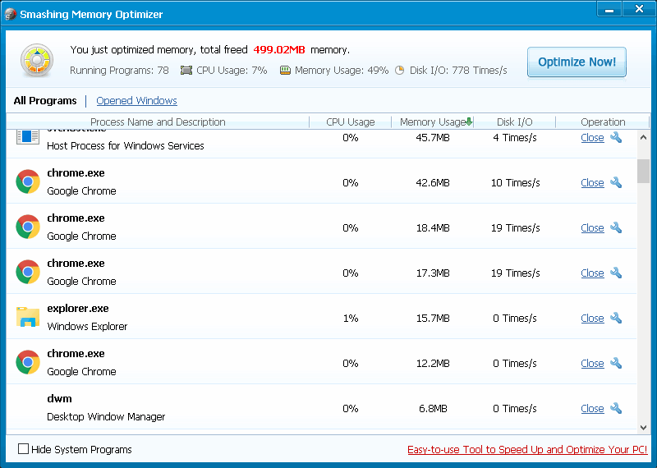Click the Running Programs: 78 status text

pyautogui.click(x=119, y=71)
